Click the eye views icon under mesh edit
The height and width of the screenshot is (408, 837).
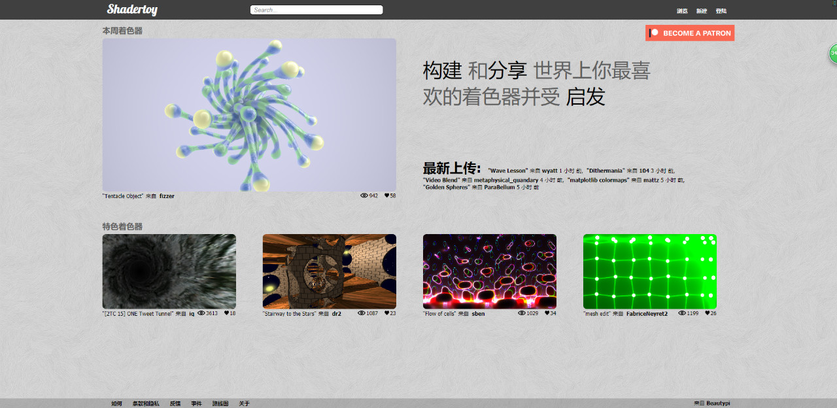[x=682, y=313]
